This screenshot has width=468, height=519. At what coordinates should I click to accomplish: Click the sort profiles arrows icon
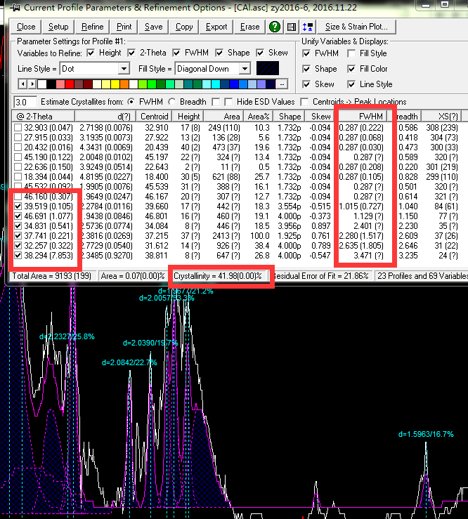point(308,27)
